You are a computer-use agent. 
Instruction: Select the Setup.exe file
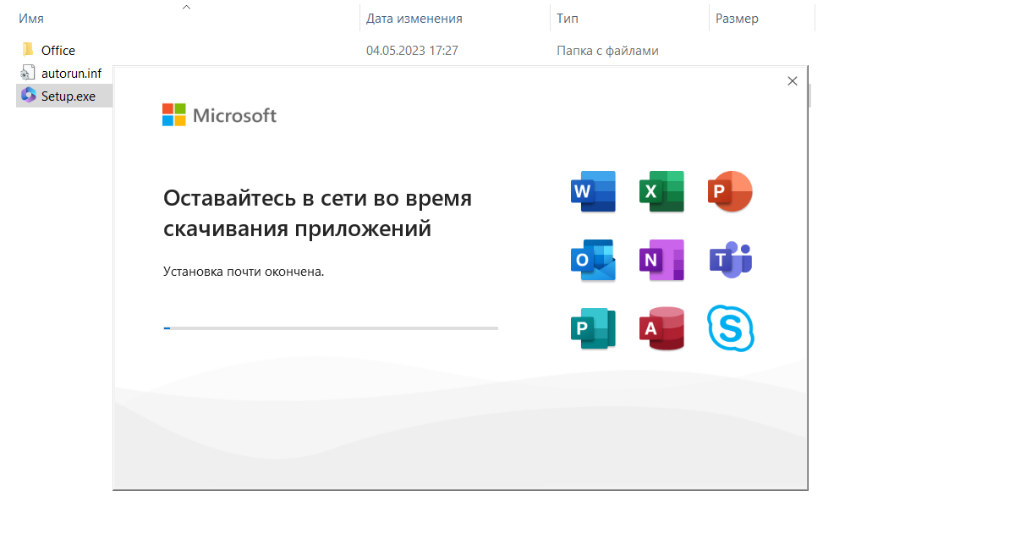(68, 96)
